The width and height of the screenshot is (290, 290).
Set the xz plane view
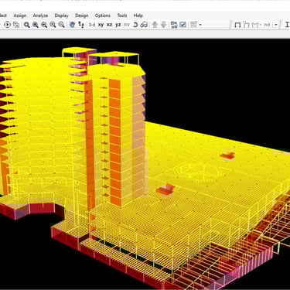(110, 25)
